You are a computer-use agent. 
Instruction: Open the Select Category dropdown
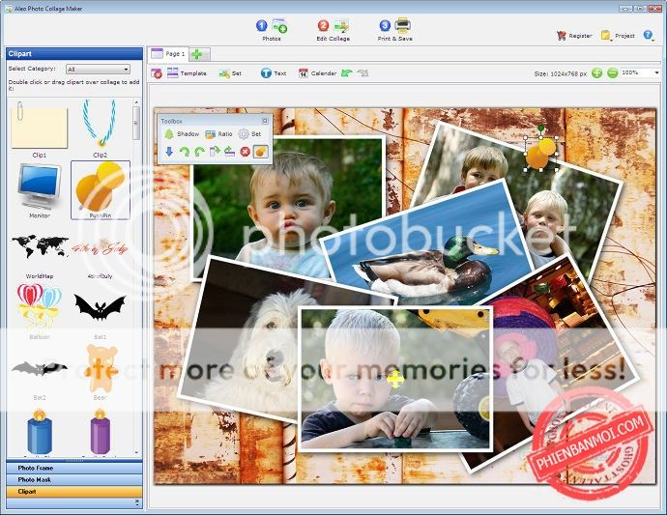click(98, 69)
